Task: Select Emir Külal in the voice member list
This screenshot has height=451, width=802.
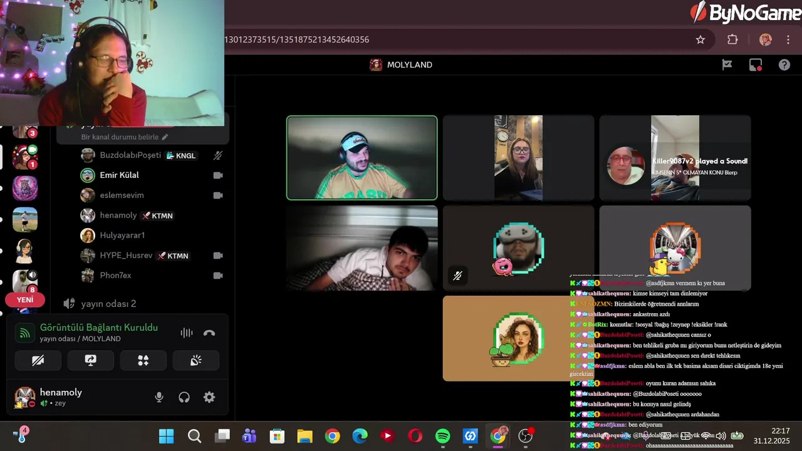Action: tap(119, 175)
